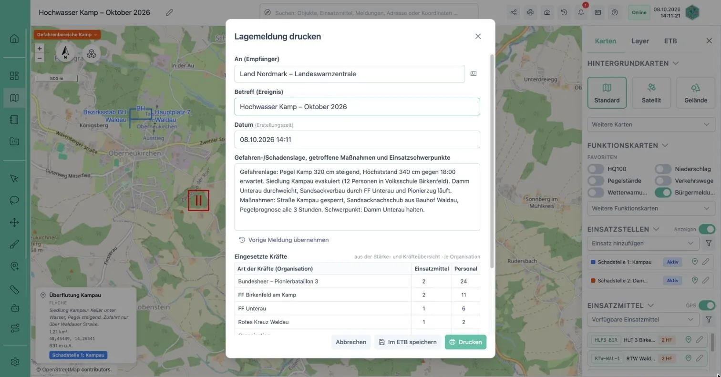Switch to the ETB tab
This screenshot has height=377, width=721.
tap(670, 41)
